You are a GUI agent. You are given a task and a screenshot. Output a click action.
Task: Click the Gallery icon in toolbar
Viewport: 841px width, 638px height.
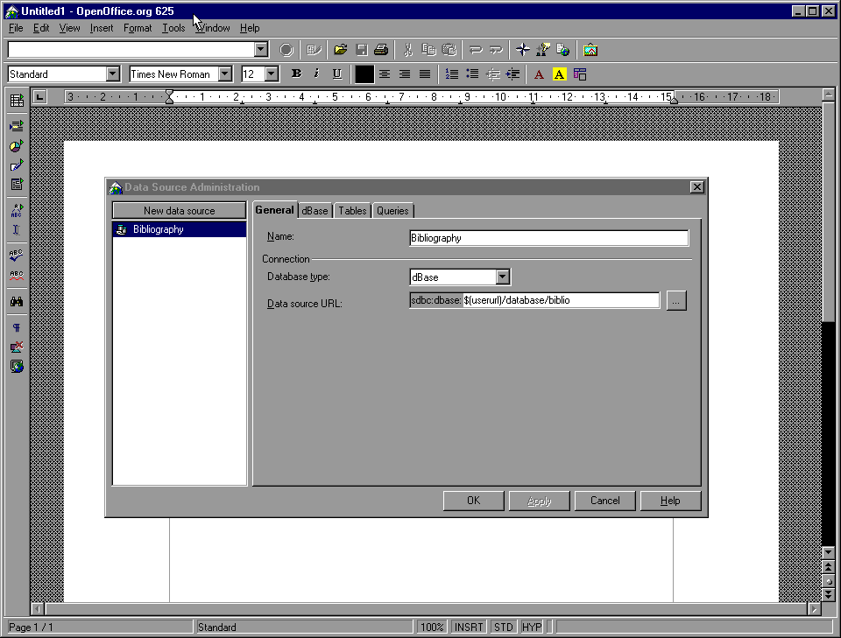pos(590,50)
